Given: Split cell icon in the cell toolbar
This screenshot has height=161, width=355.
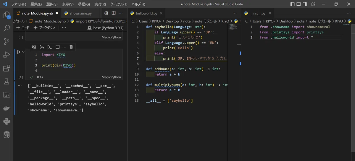Looking at the screenshot, I should click(x=57, y=47).
